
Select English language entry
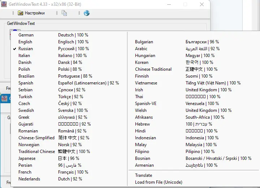pyautogui.click(x=69, y=42)
